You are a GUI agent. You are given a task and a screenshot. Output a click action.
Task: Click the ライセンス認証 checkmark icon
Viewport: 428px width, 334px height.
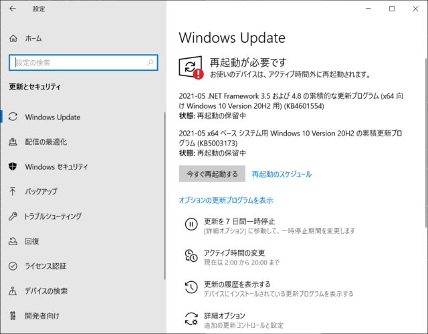[13, 266]
